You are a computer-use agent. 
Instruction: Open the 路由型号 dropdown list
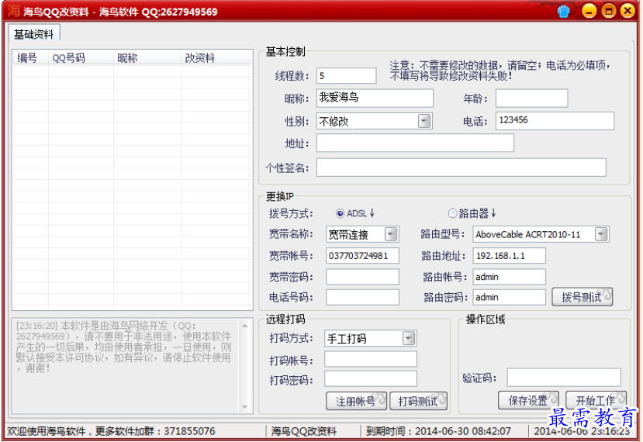pos(601,234)
